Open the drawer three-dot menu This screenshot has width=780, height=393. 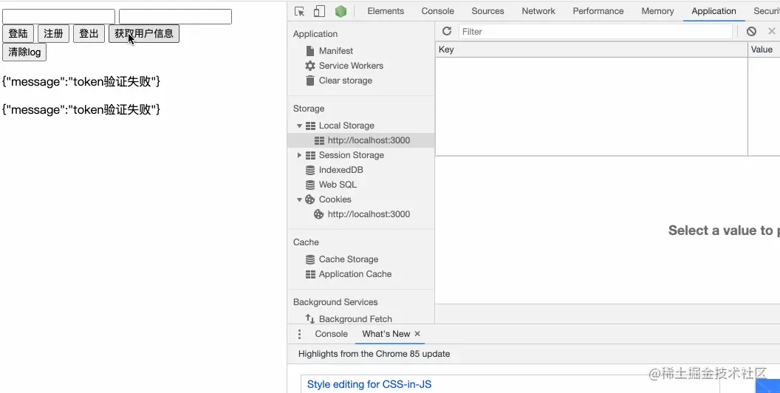click(299, 334)
